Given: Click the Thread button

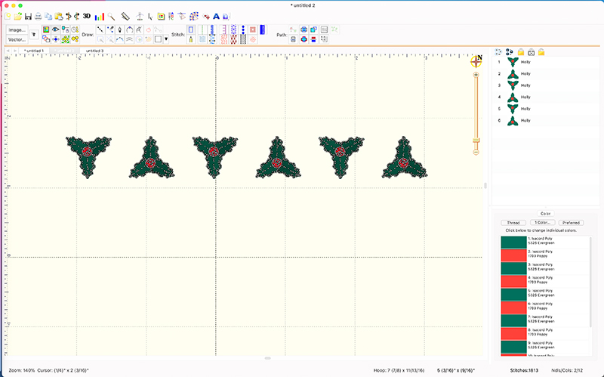Looking at the screenshot, I should tap(513, 223).
